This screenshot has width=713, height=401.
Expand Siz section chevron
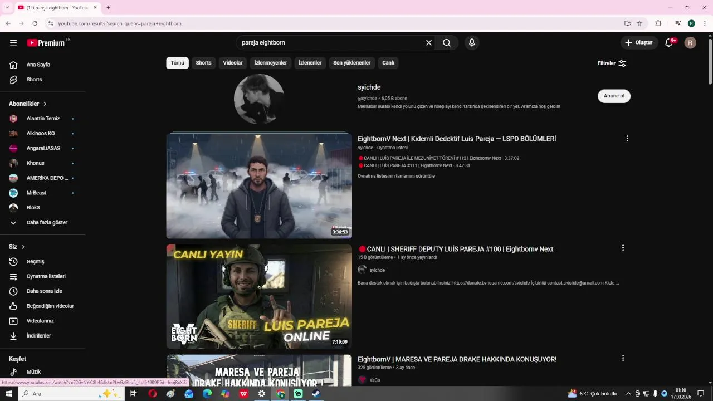pyautogui.click(x=23, y=247)
